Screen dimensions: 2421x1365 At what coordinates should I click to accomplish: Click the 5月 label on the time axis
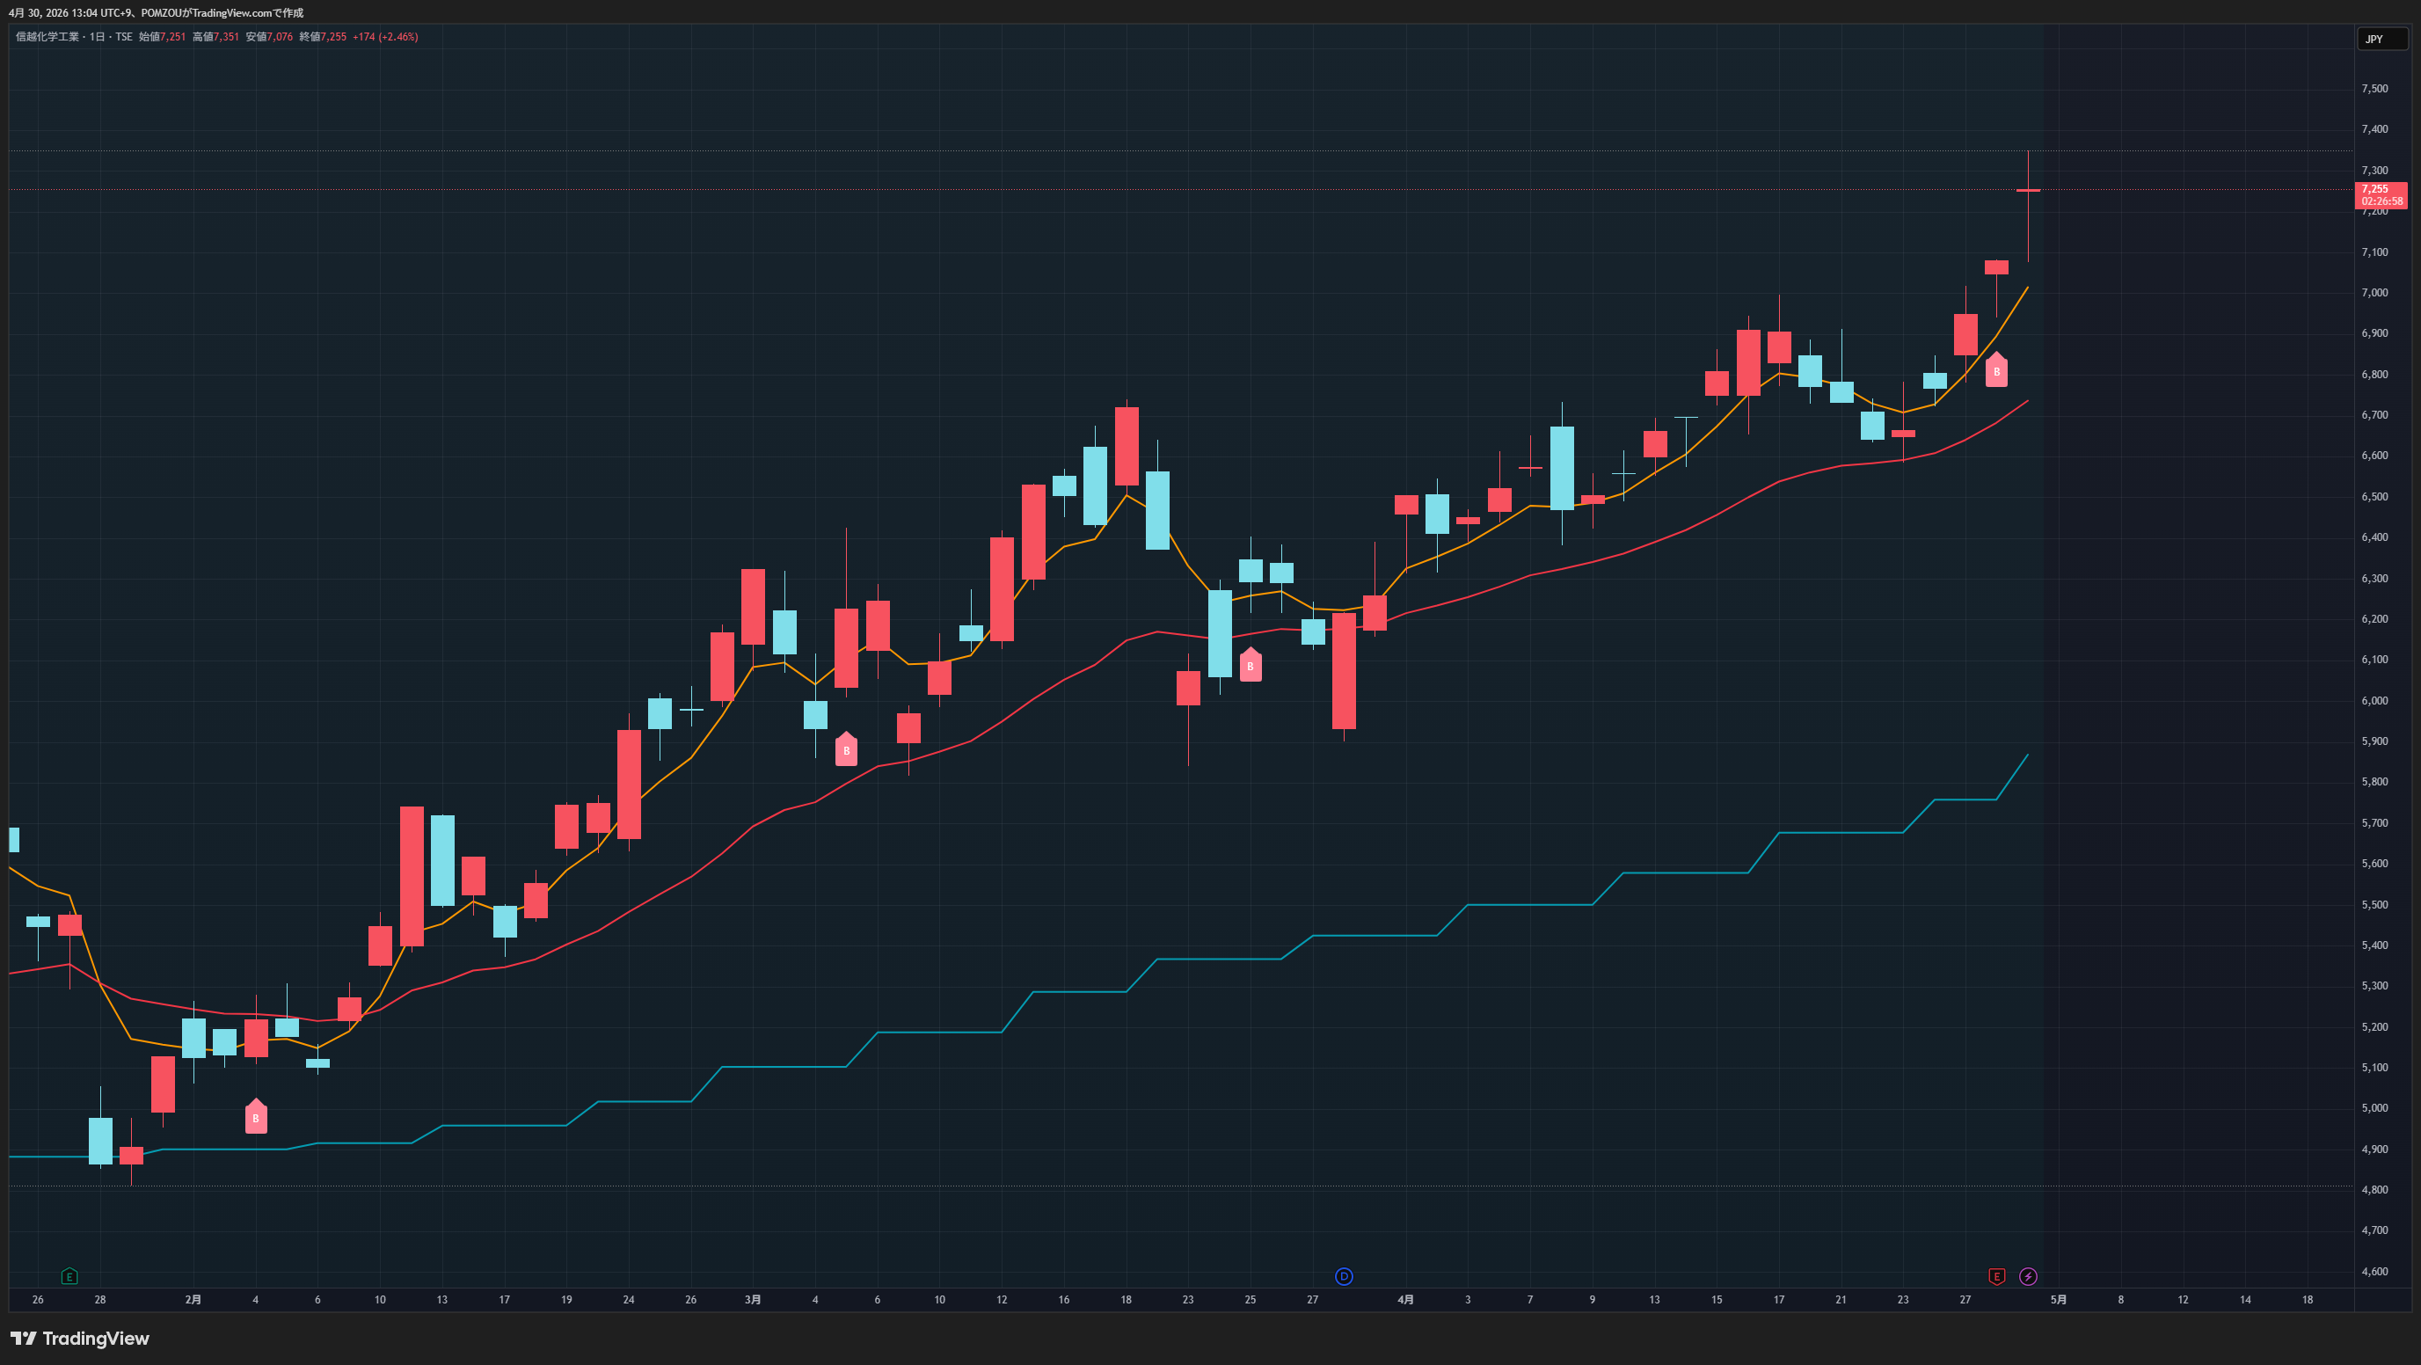click(2058, 1299)
